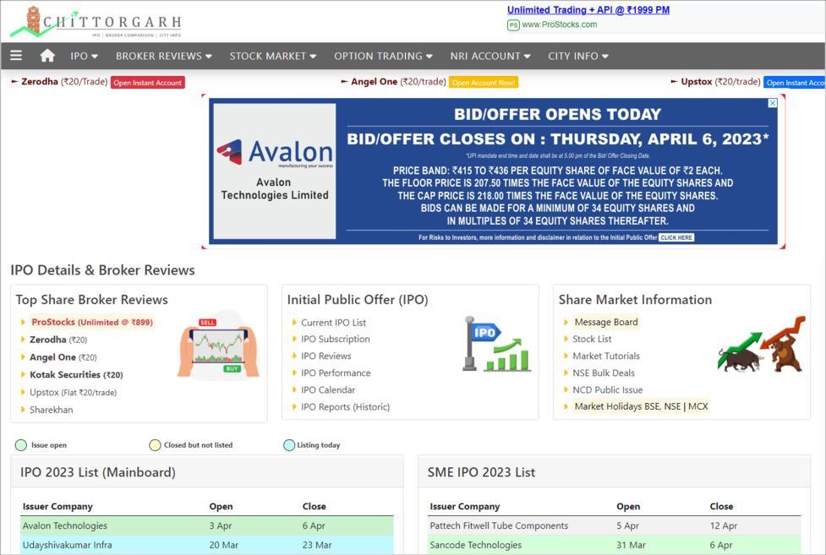Image resolution: width=826 pixels, height=555 pixels.
Task: Open IPO Reviews link
Action: (x=326, y=356)
